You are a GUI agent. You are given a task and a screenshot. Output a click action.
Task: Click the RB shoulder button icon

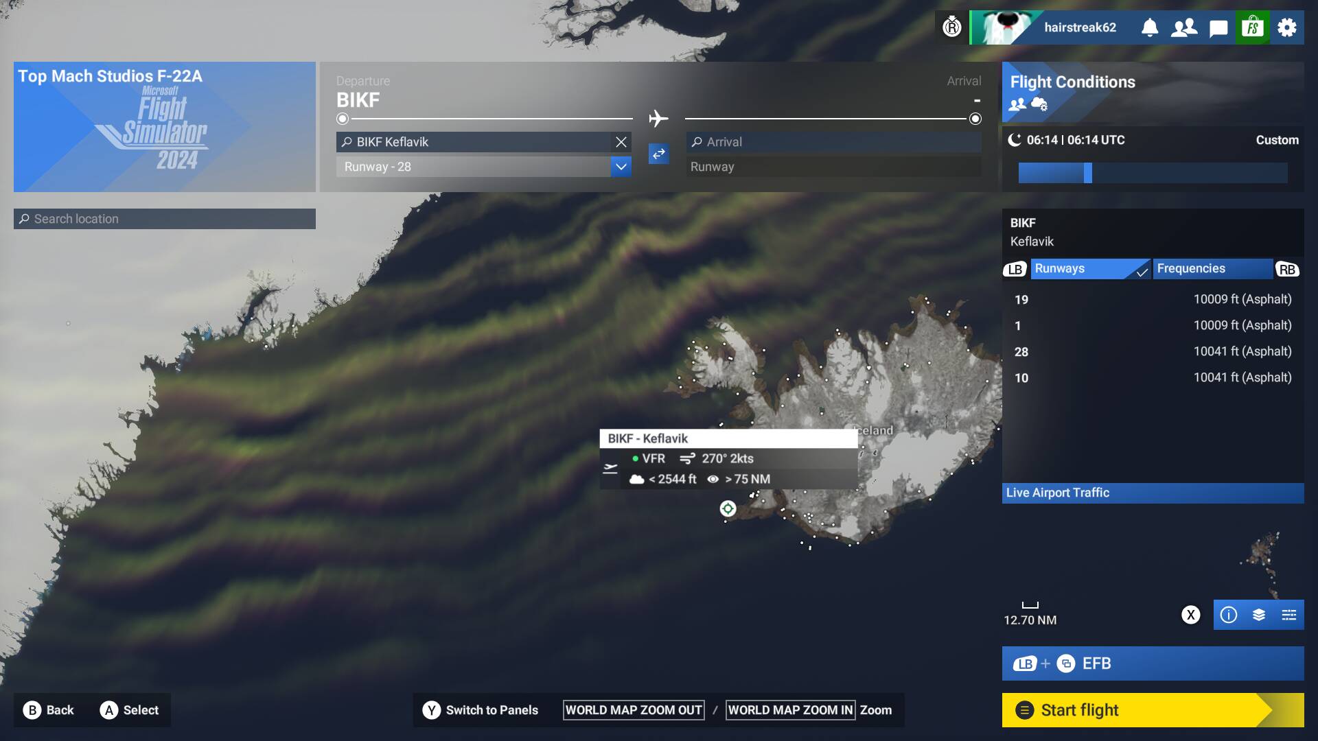pyautogui.click(x=1287, y=270)
